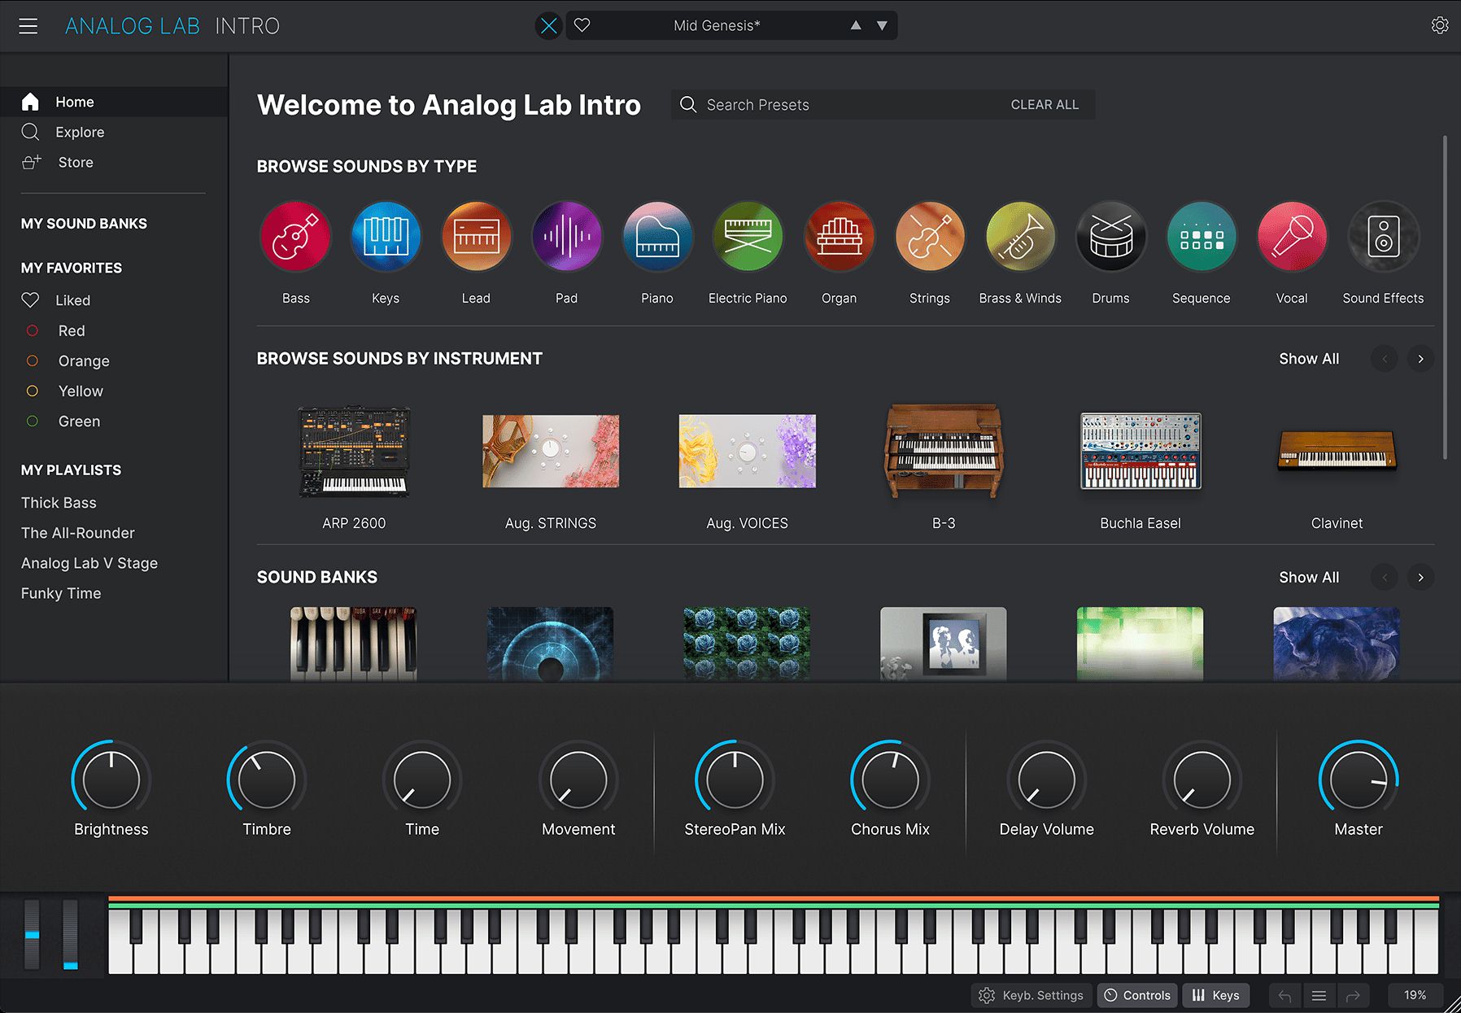Screen dimensions: 1461x1013
Task: Browse Lead sound type icon
Action: [x=476, y=237]
